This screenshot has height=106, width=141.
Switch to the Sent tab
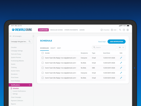coord(59,48)
